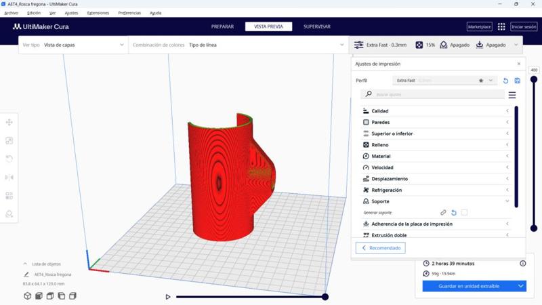This screenshot has width=542, height=305.
Task: Expand the Velocidad settings category
Action: point(436,167)
